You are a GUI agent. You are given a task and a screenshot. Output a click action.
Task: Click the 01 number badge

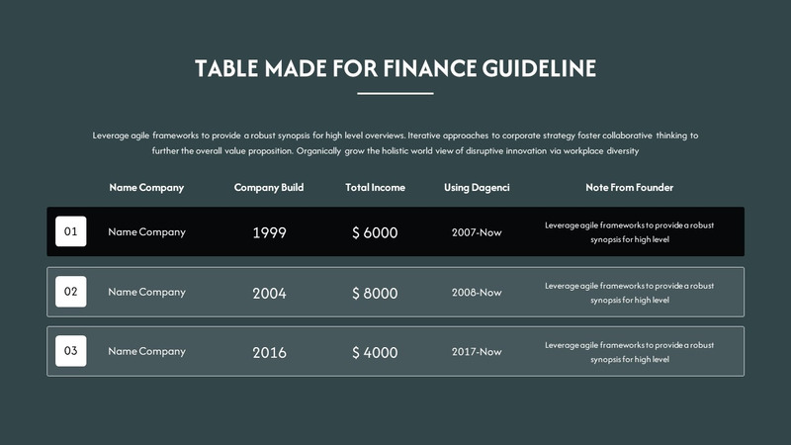(70, 231)
